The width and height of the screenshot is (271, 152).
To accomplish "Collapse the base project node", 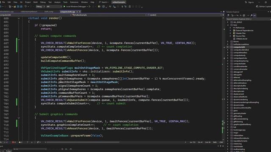I will pos(228,25).
